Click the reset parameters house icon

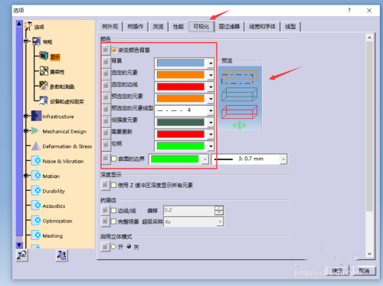pos(22,255)
